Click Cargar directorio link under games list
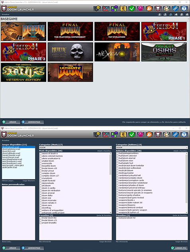The width and height of the screenshot is (190, 252). (x=29, y=181)
